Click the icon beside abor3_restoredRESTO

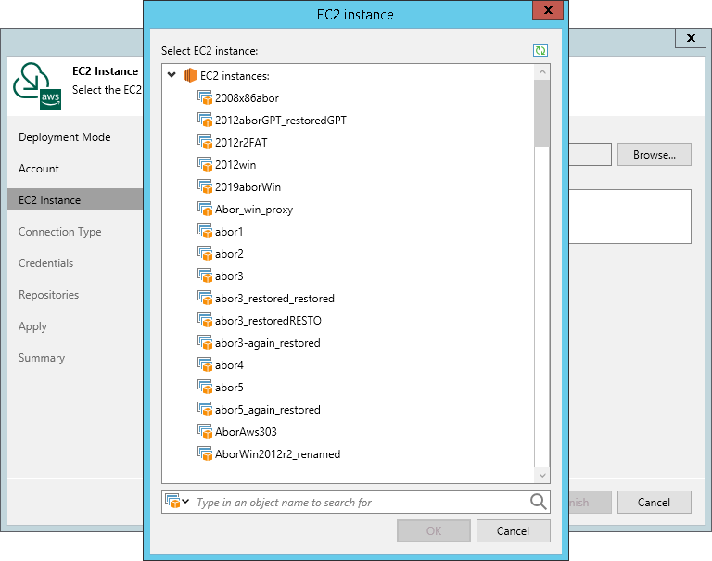(205, 320)
